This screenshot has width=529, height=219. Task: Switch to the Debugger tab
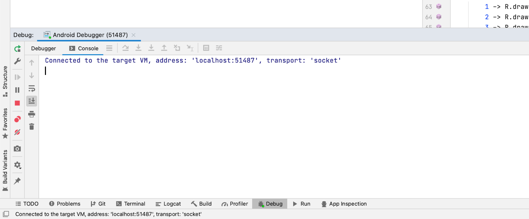tap(43, 48)
